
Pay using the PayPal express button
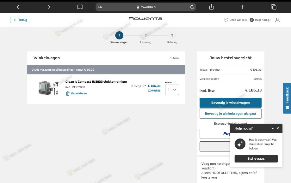coord(215,133)
